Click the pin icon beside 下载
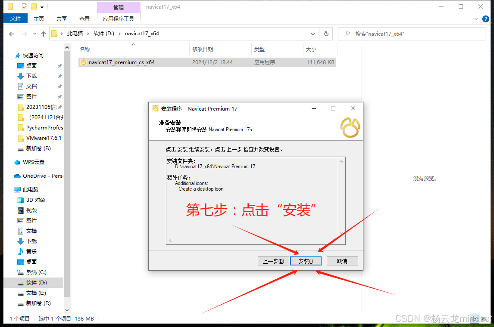 click(x=60, y=77)
